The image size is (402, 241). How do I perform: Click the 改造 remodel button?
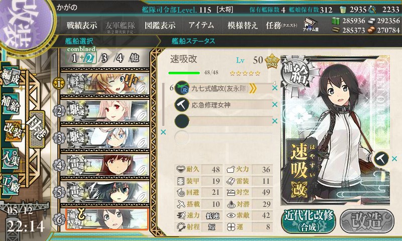coord(367,221)
